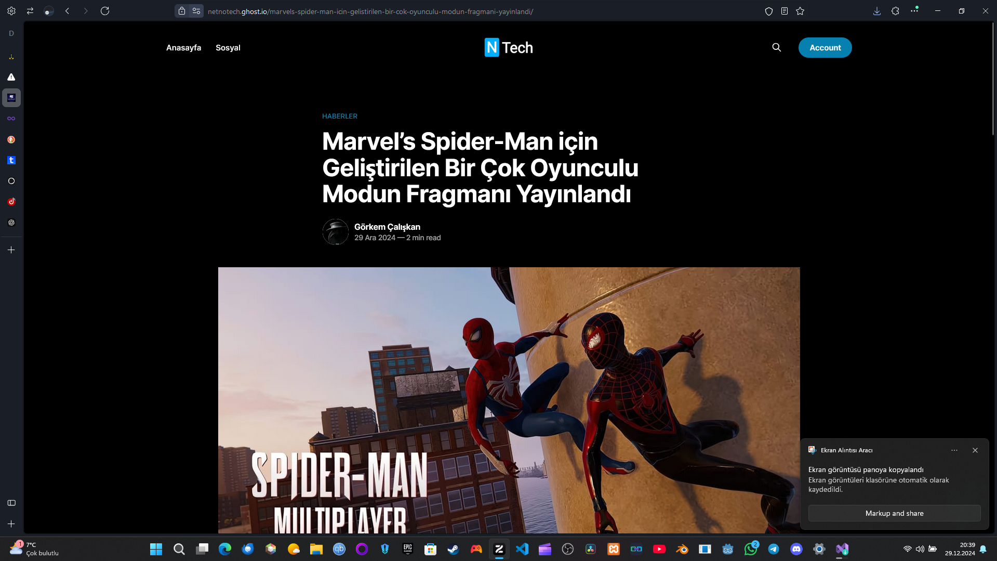997x561 pixels.
Task: Open the weather widget showing 7°C
Action: pyautogui.click(x=34, y=549)
